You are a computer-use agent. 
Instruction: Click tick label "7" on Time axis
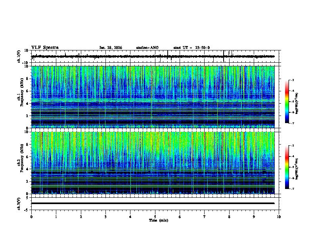(x=205, y=217)
